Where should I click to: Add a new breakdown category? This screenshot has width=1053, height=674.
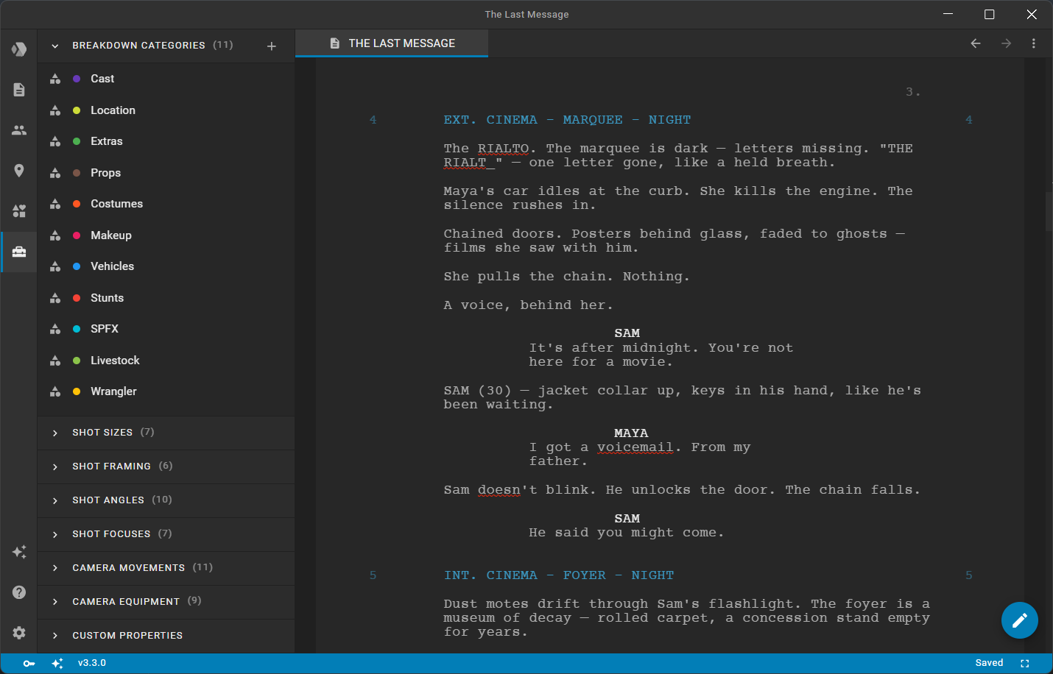[272, 46]
